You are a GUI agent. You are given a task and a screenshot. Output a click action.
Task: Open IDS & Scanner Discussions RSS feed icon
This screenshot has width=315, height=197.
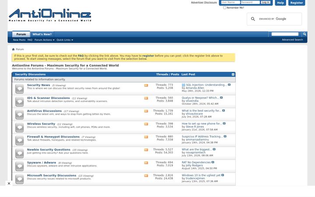pos(146,98)
